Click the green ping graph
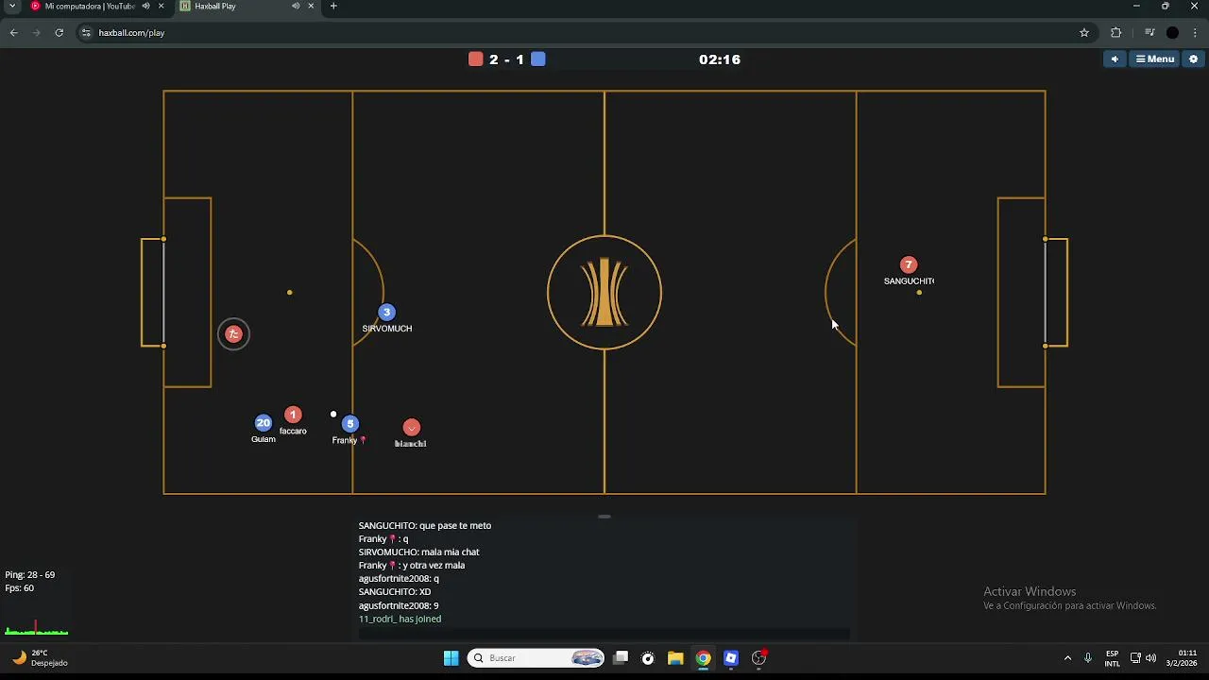 (37, 629)
